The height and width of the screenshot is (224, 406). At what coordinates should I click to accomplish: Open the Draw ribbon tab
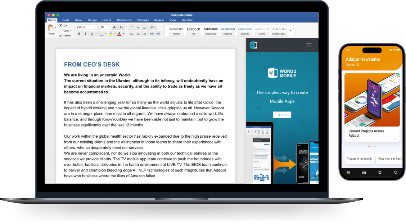point(78,20)
